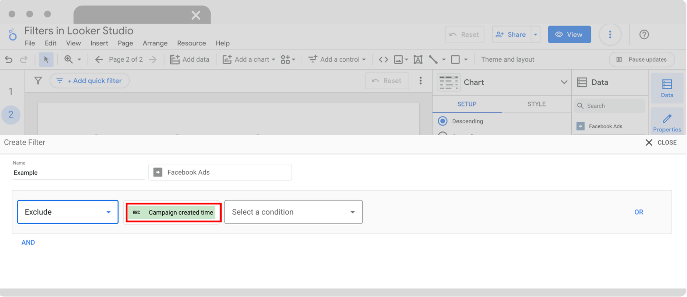Select the Shape rectangle tool

click(455, 59)
